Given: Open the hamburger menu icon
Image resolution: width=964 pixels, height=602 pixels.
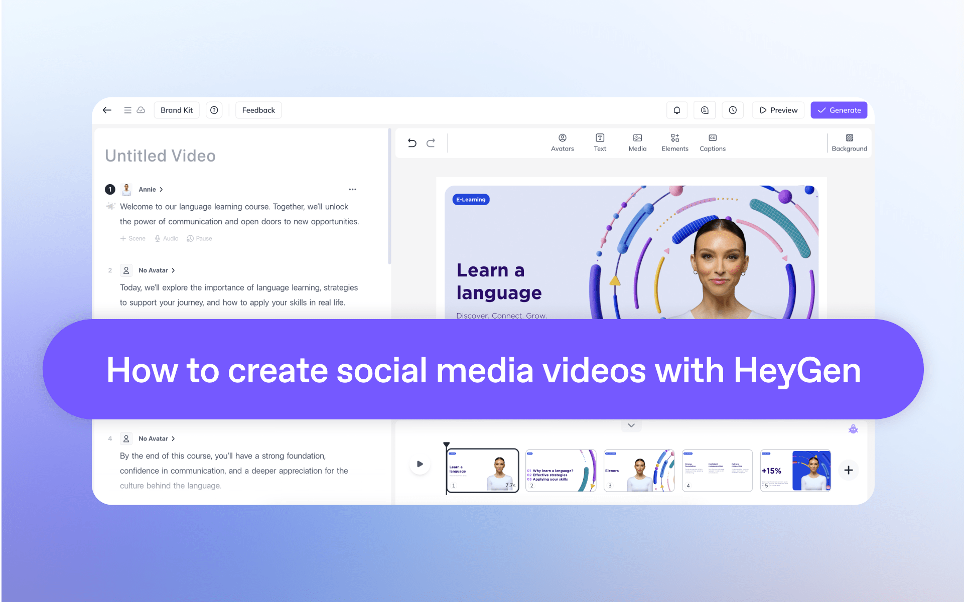Looking at the screenshot, I should (x=127, y=110).
